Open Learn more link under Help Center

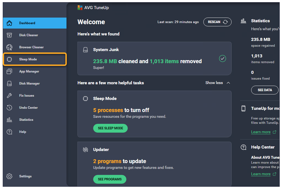pos(261,174)
